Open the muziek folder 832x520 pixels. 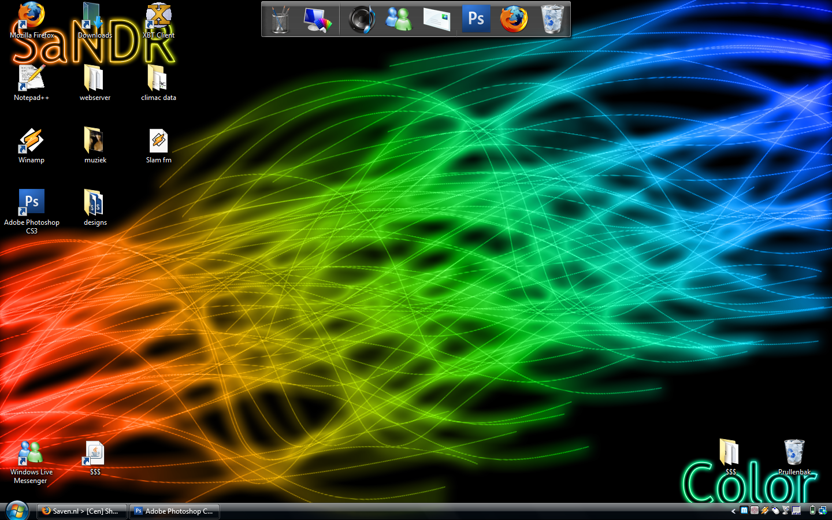click(x=95, y=145)
